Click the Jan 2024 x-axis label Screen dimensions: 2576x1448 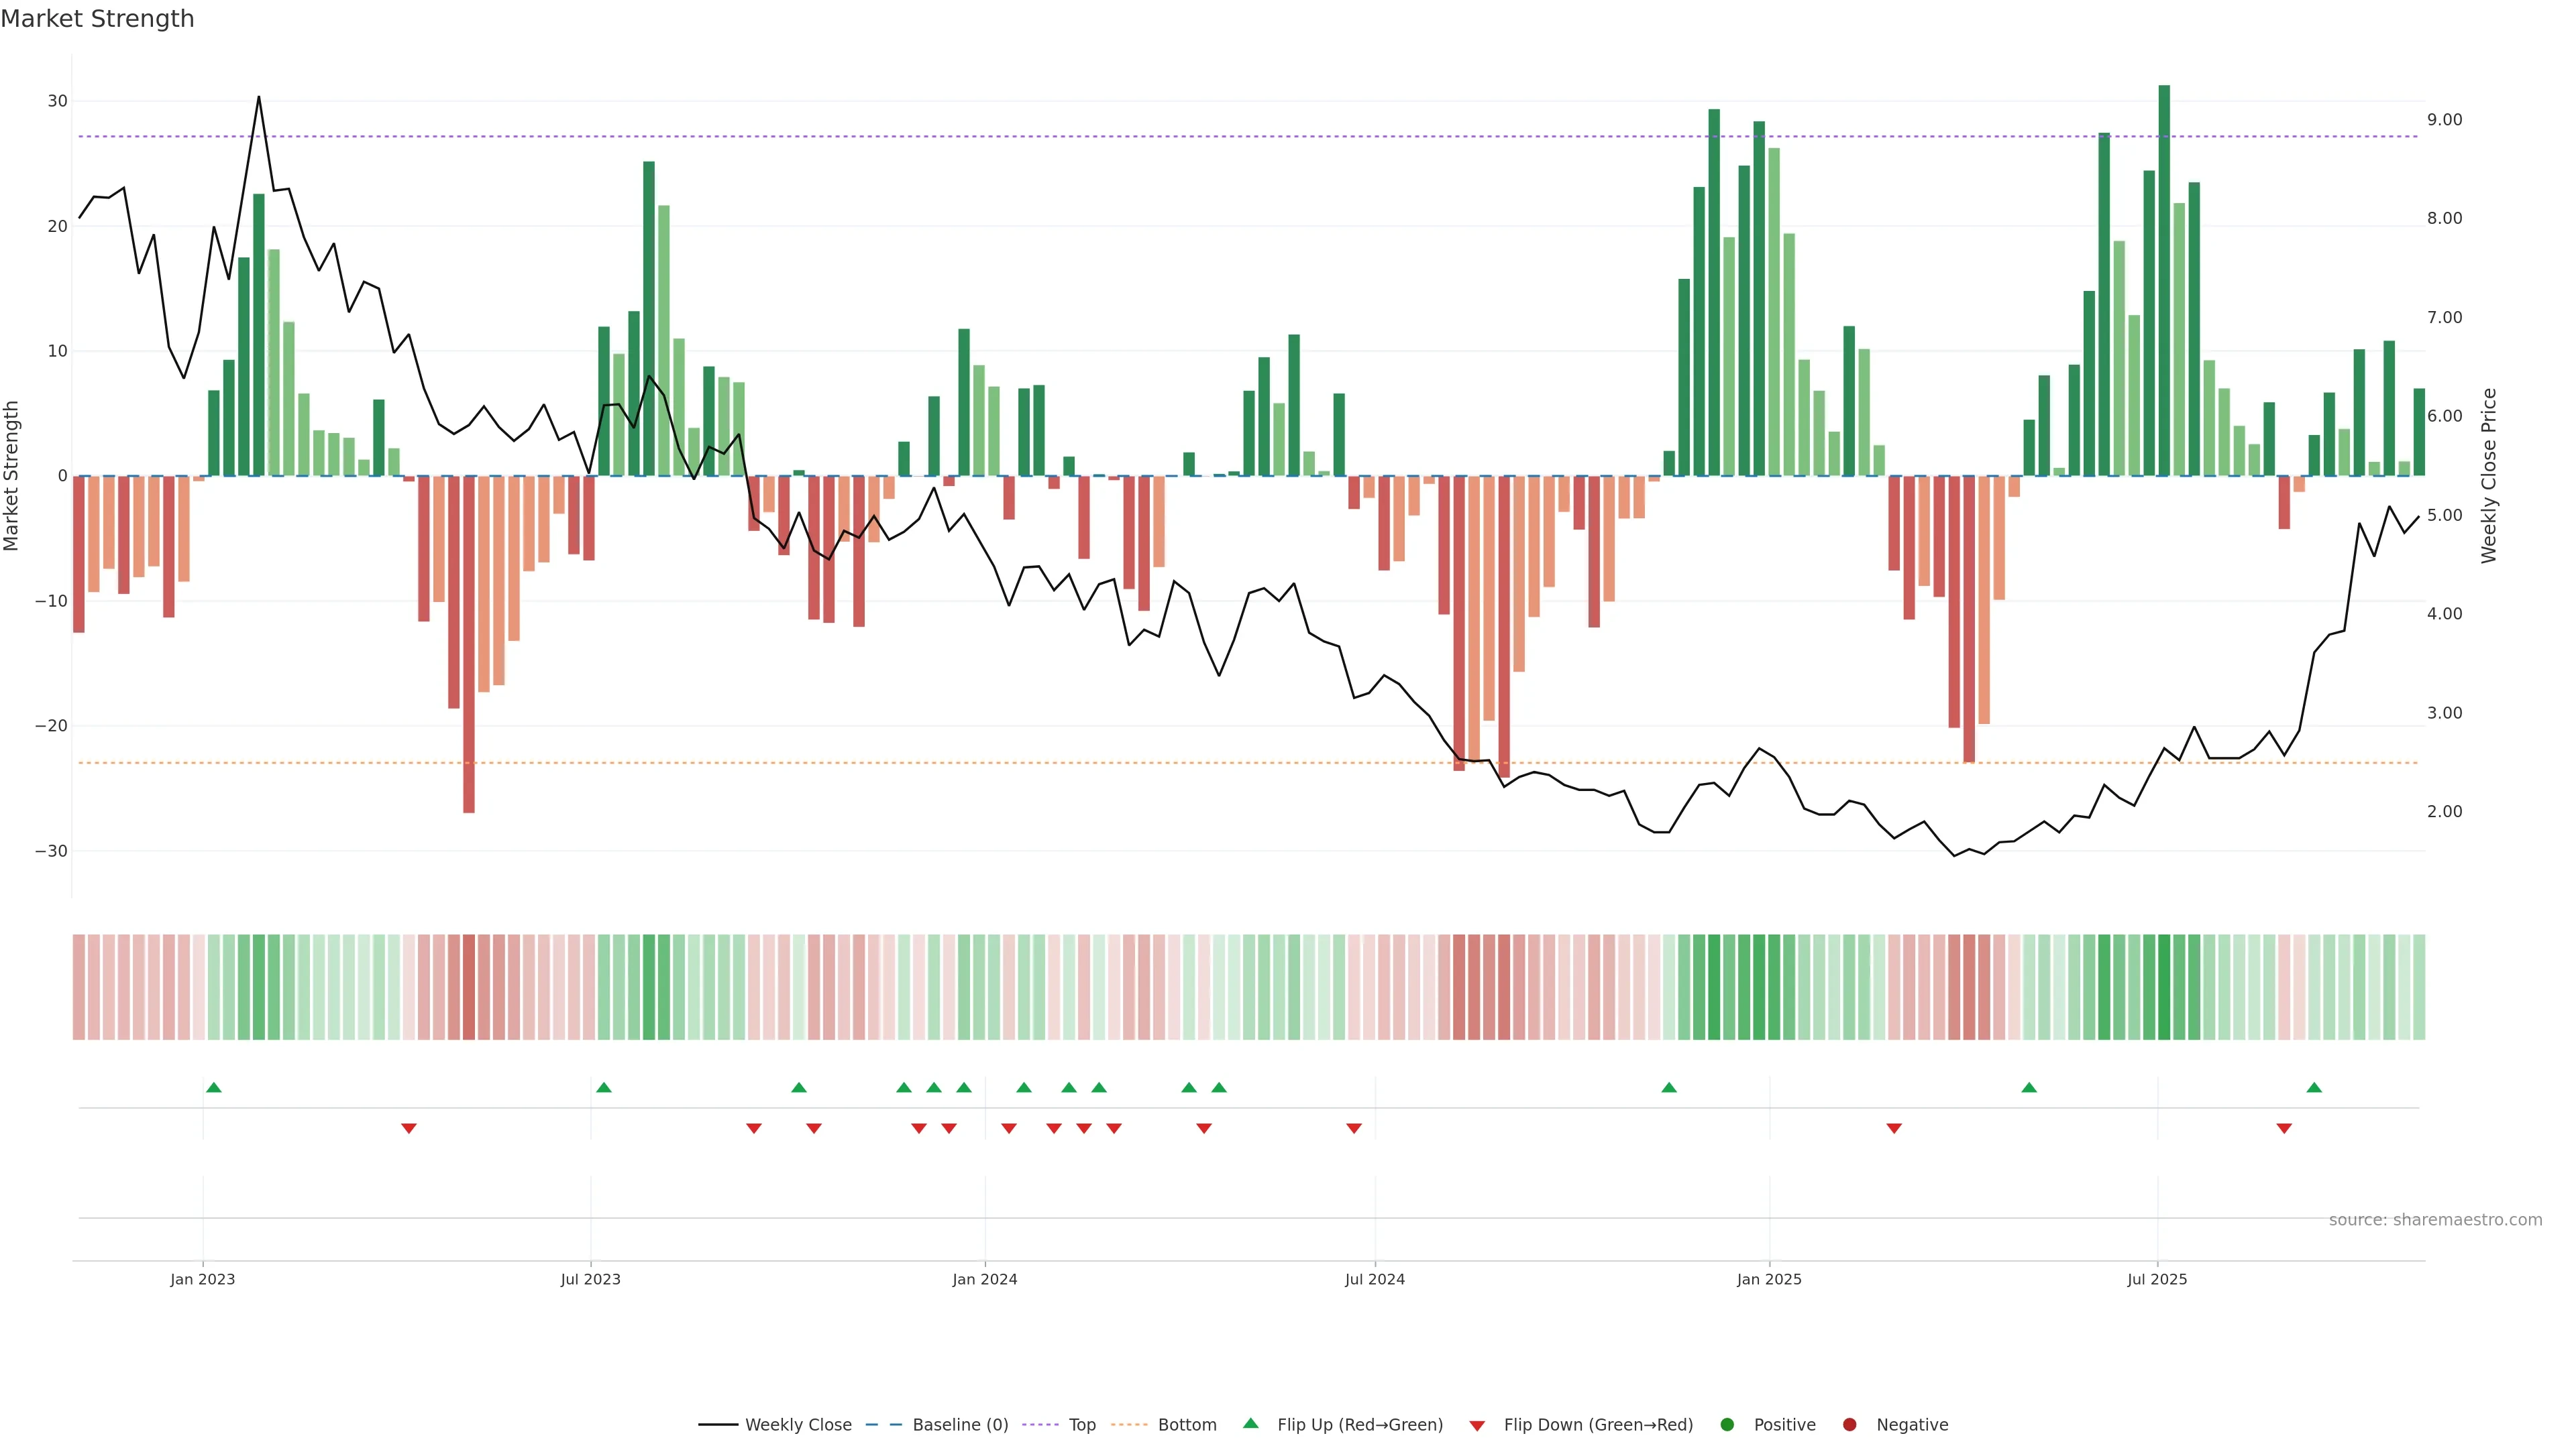pos(984,1279)
